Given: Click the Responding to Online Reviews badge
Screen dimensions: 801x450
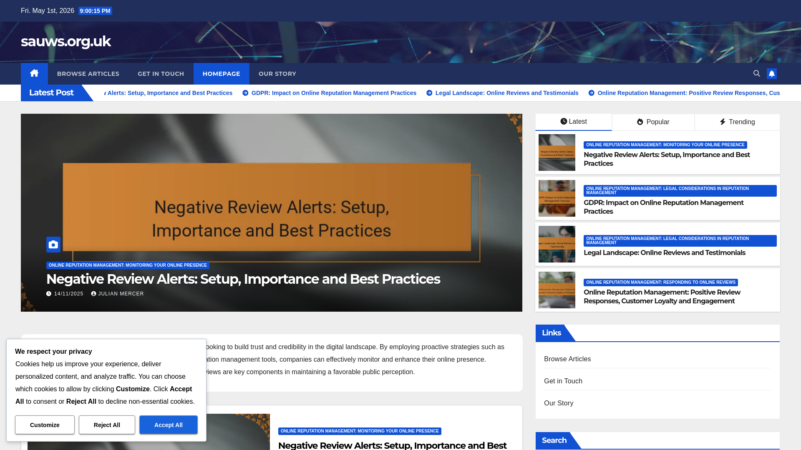Looking at the screenshot, I should click(661, 282).
